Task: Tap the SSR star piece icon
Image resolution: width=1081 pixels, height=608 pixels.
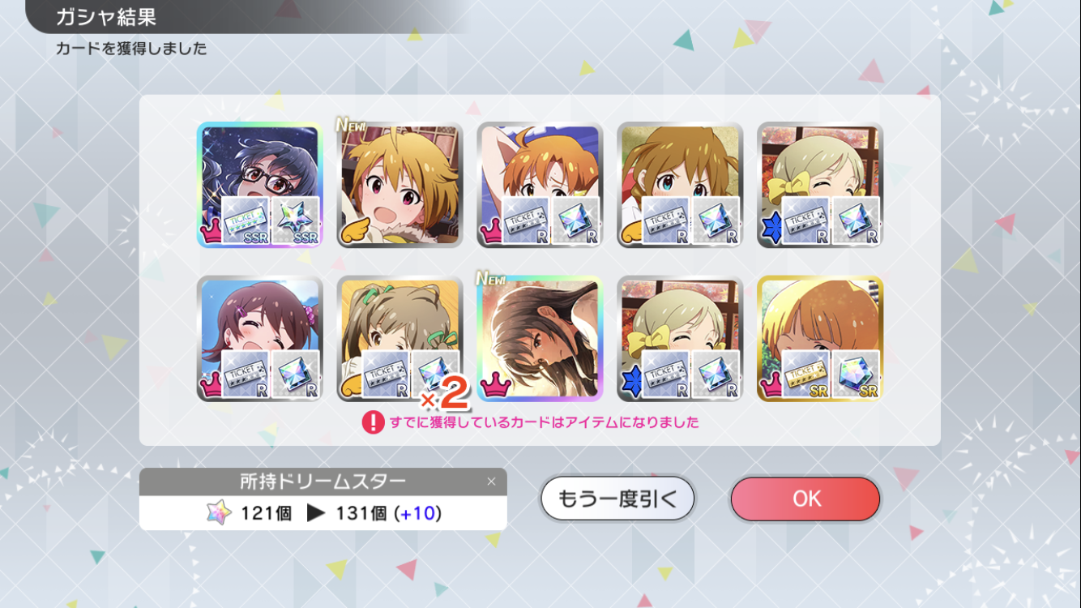Action: [x=294, y=221]
